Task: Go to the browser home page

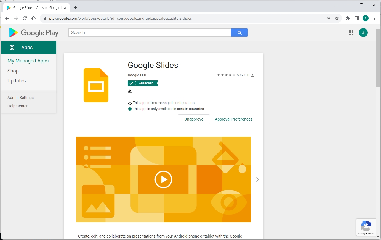Action: pos(34,18)
